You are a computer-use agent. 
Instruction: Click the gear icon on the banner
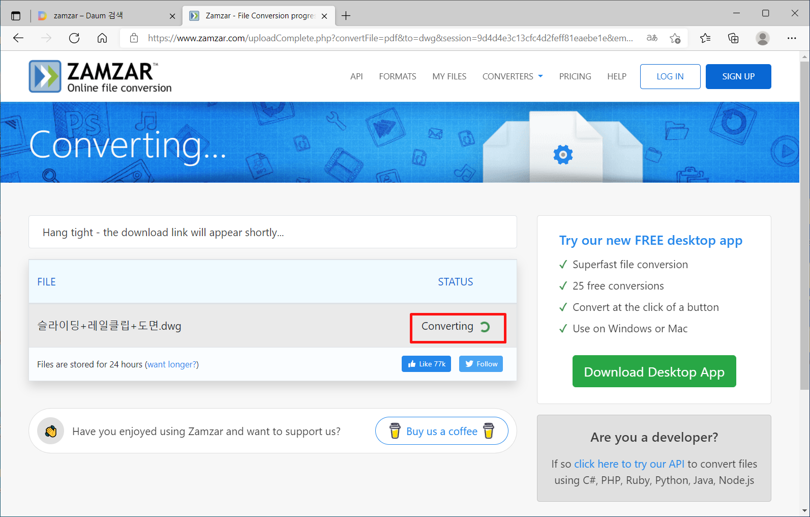point(563,155)
